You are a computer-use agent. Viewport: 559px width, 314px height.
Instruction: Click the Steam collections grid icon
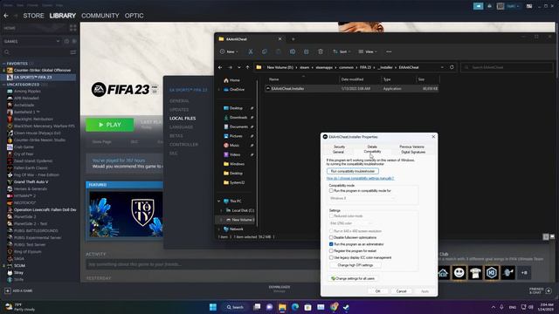73,28
